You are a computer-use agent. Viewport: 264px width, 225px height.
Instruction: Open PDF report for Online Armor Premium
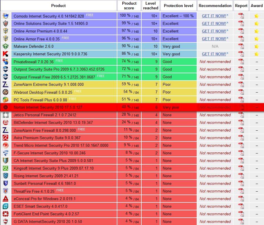[x=241, y=31]
